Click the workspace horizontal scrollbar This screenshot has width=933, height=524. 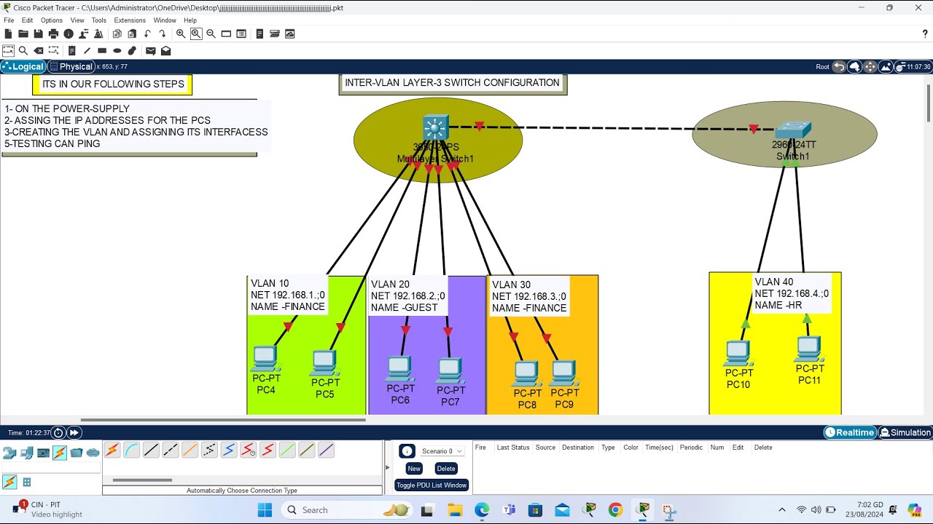point(223,420)
